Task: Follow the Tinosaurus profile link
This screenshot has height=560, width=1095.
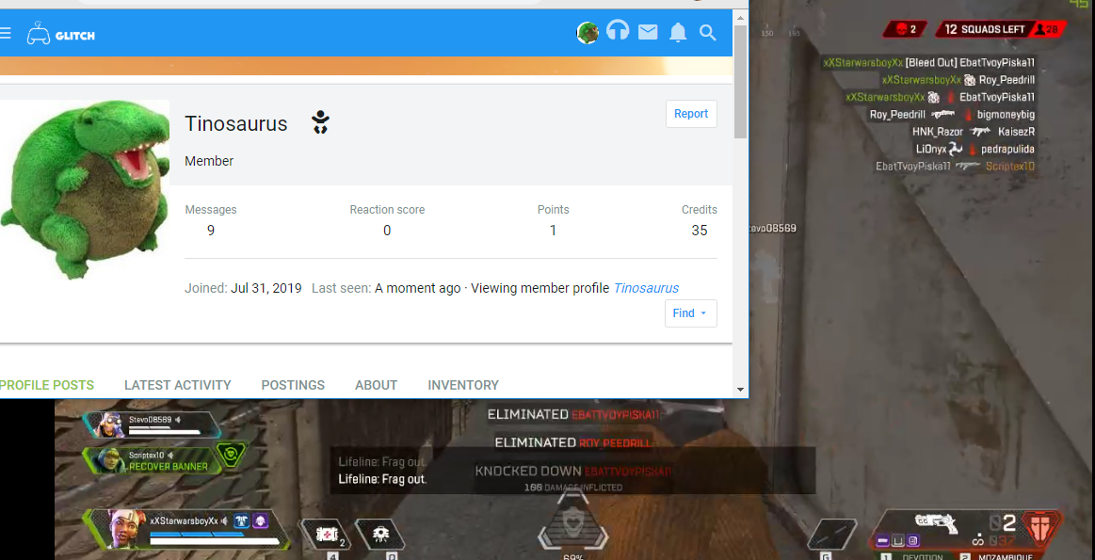Action: (x=646, y=288)
